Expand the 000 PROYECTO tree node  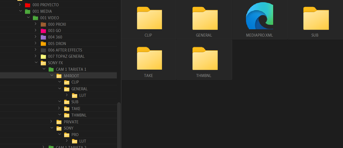click(20, 5)
